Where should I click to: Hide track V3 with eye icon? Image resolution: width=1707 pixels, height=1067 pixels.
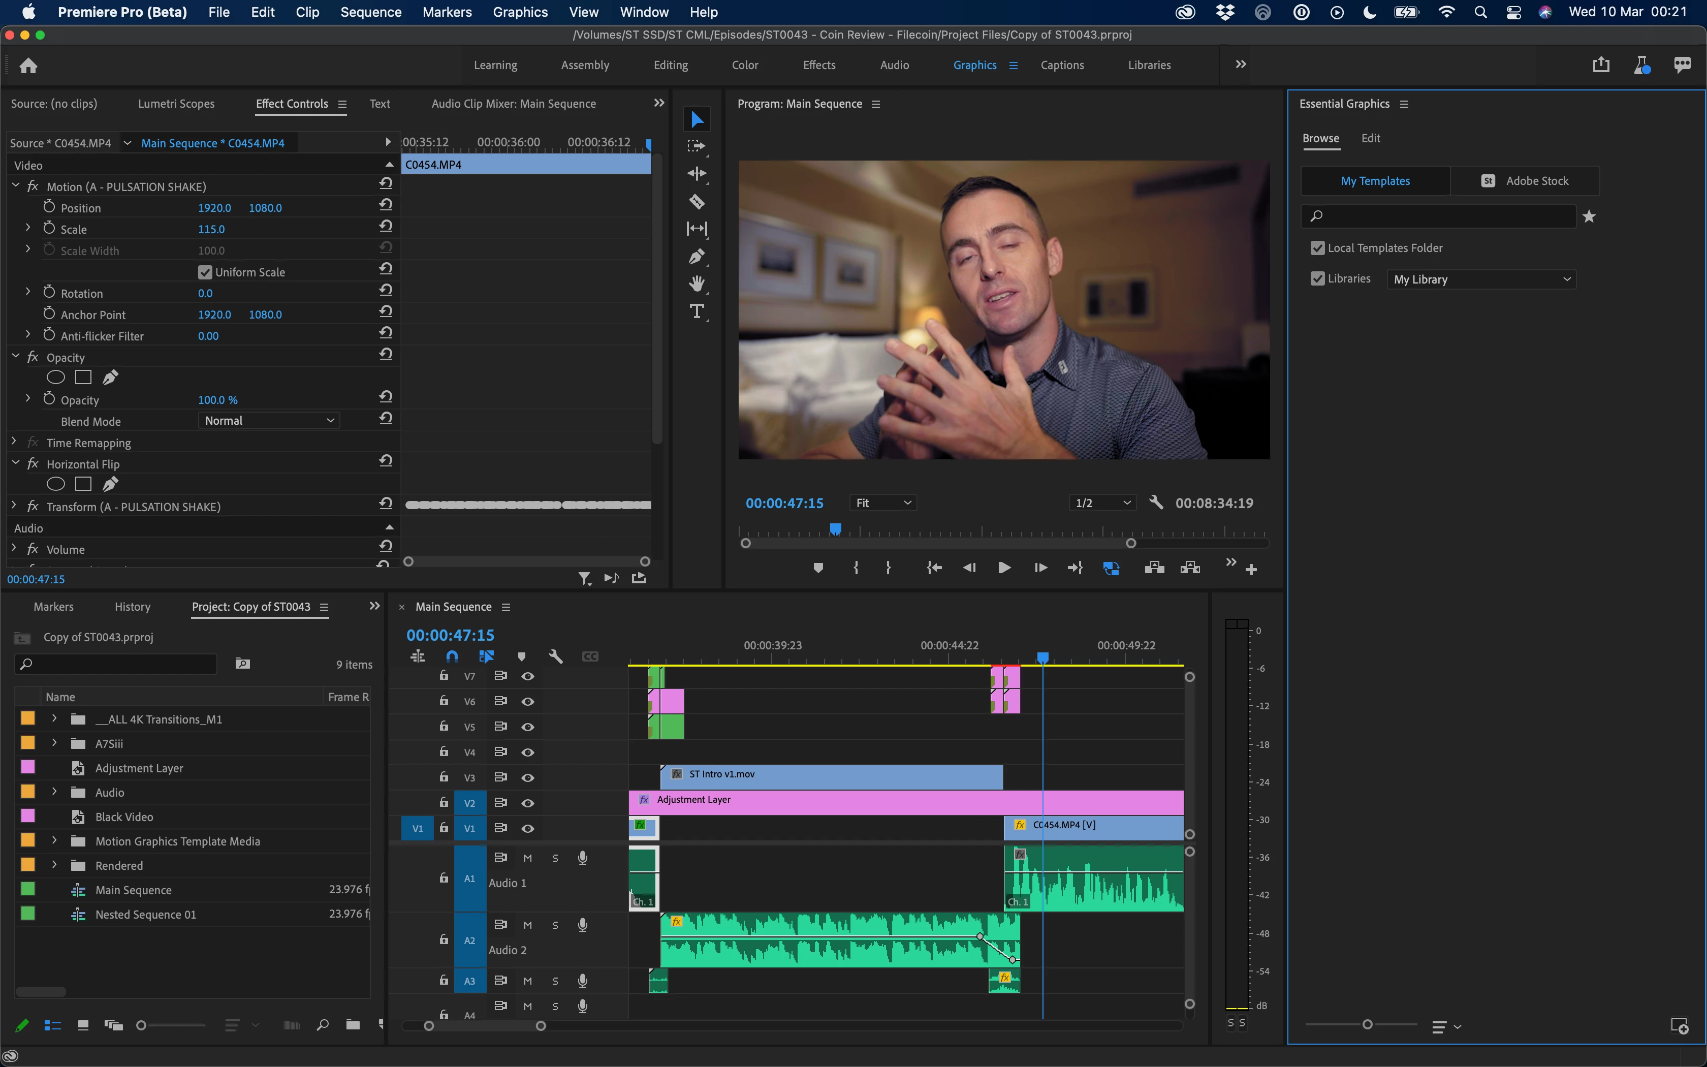pyautogui.click(x=528, y=778)
